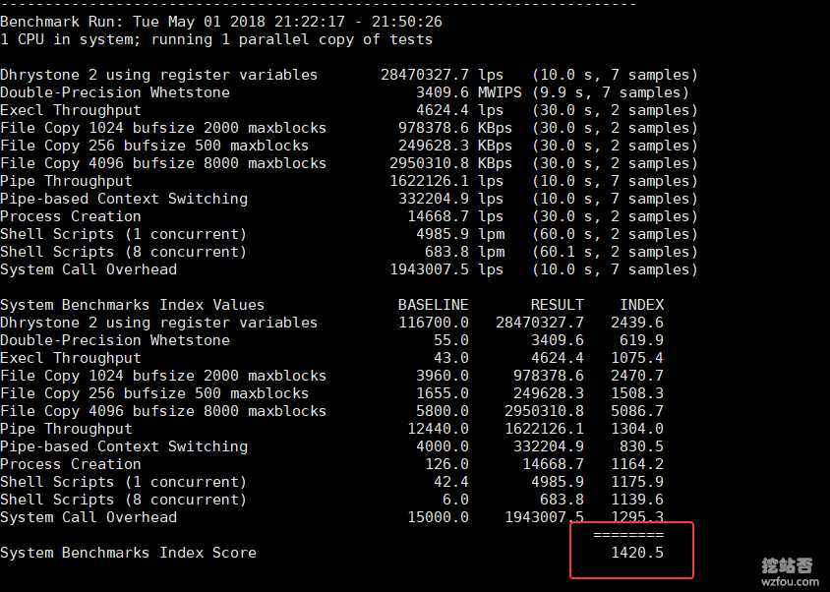Click the System Benchmarks Index Values heading
The height and width of the screenshot is (592, 830).
tap(132, 305)
